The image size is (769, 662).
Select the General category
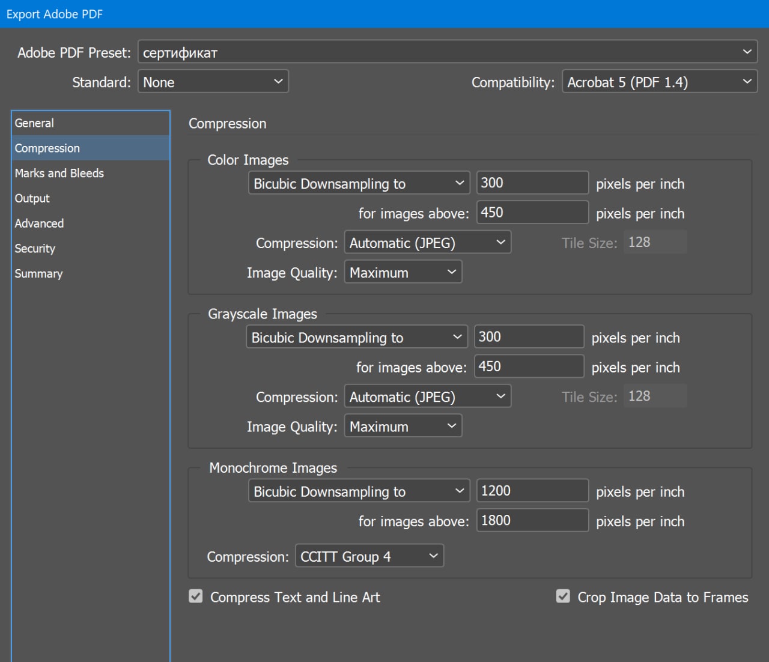click(x=34, y=123)
